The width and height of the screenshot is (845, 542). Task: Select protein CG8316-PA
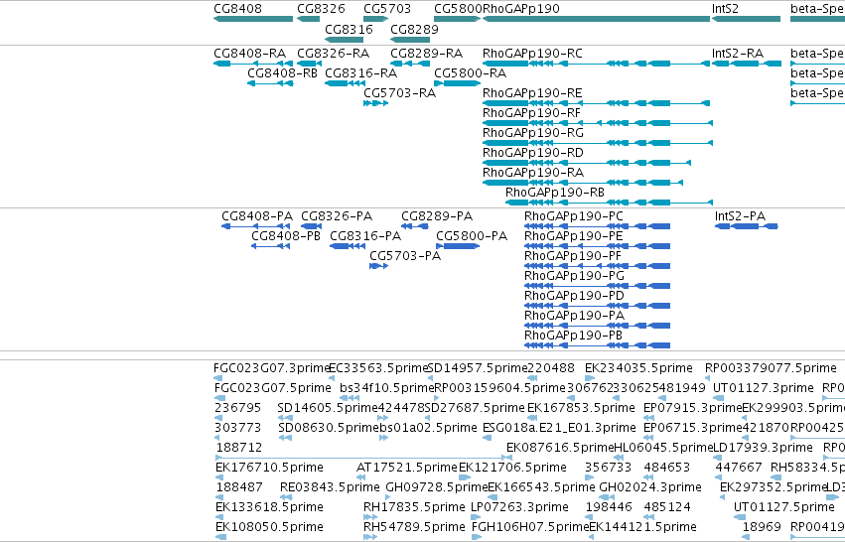(348, 246)
